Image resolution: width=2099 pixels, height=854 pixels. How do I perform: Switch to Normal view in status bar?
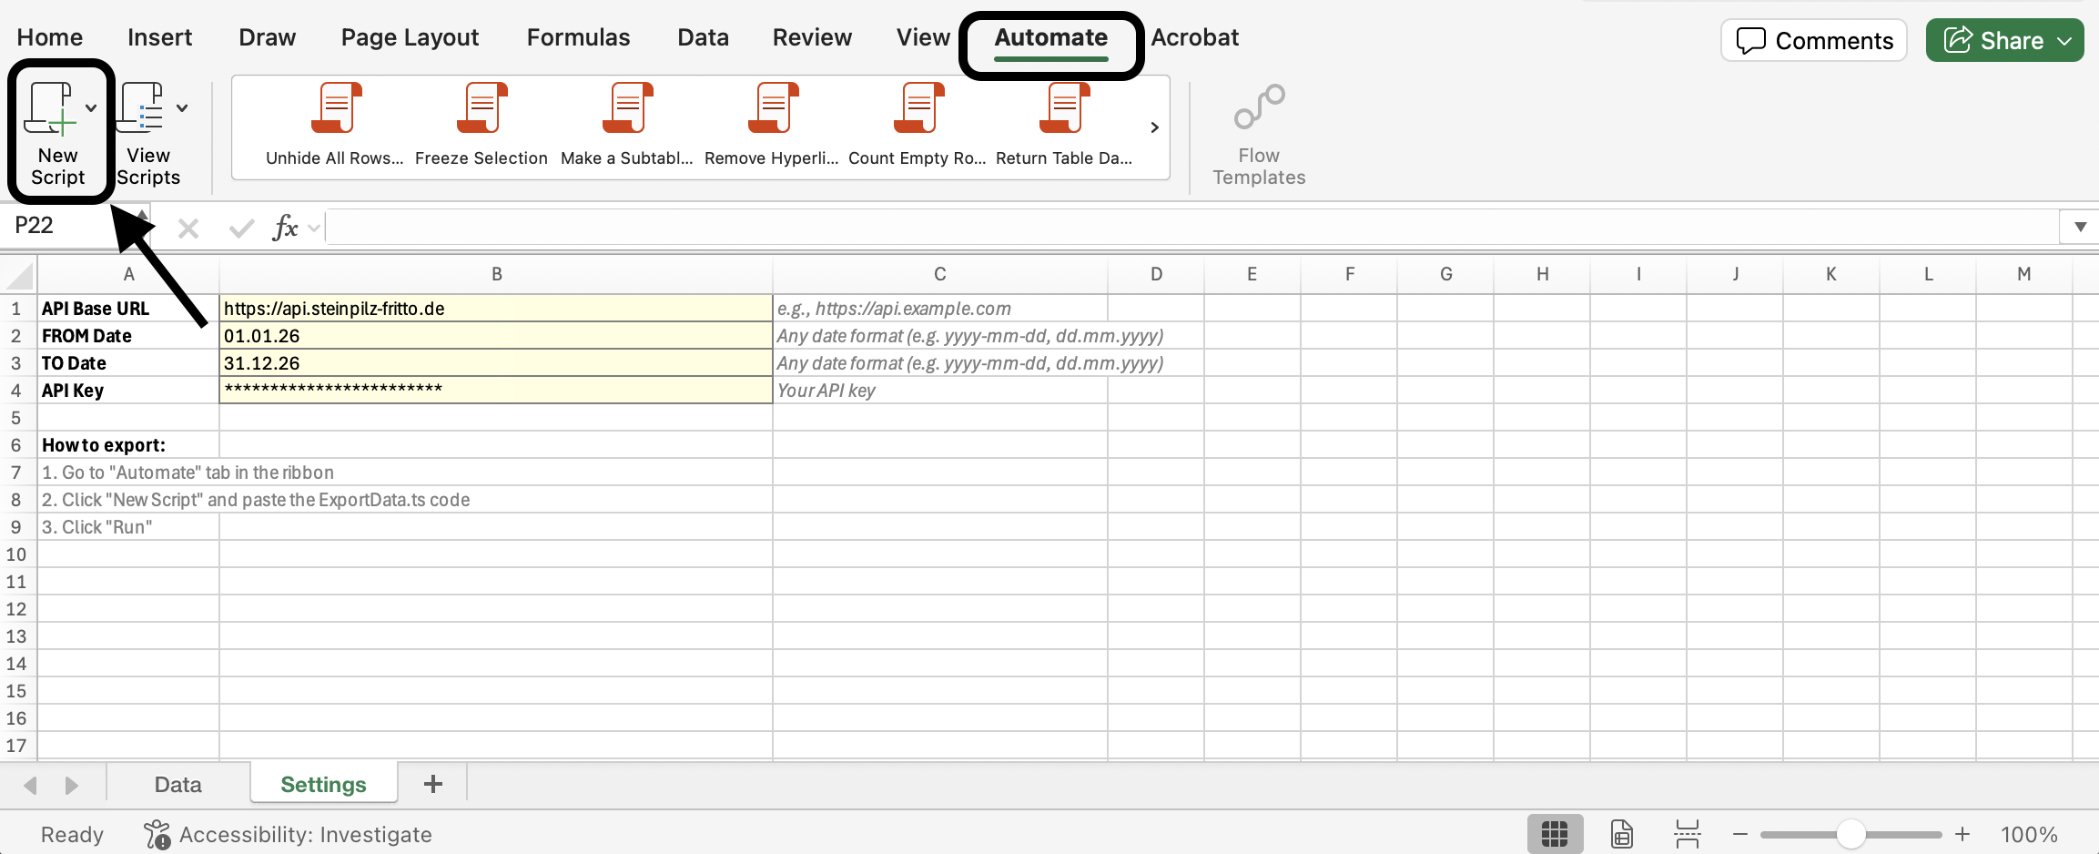1554,834
